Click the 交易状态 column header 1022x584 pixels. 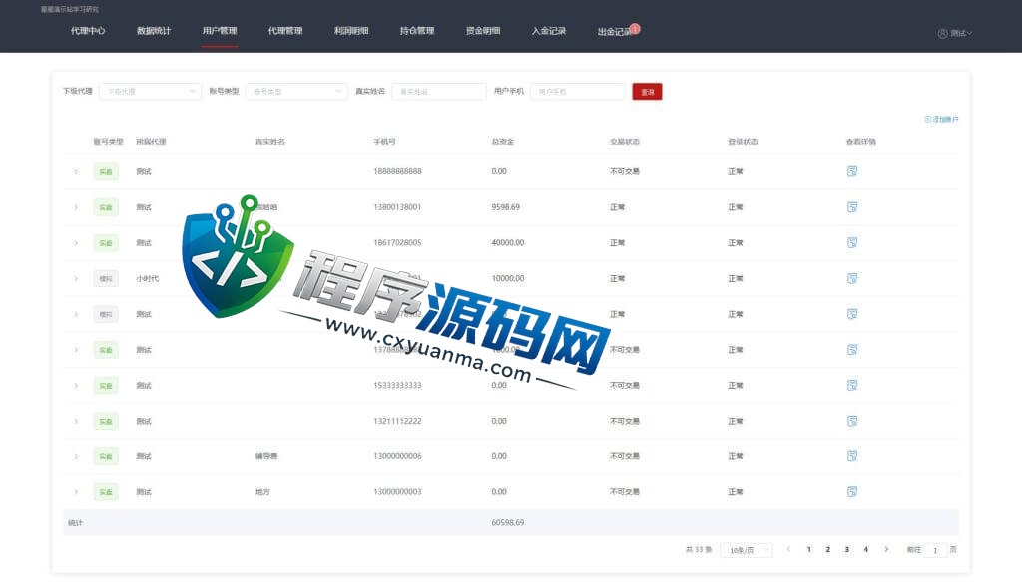pyautogui.click(x=625, y=142)
